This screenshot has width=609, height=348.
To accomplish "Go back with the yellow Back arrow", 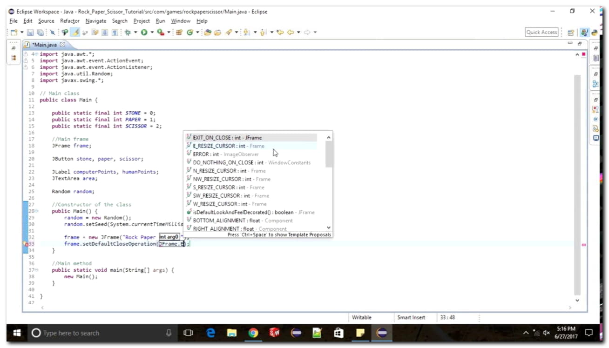I will (290, 32).
